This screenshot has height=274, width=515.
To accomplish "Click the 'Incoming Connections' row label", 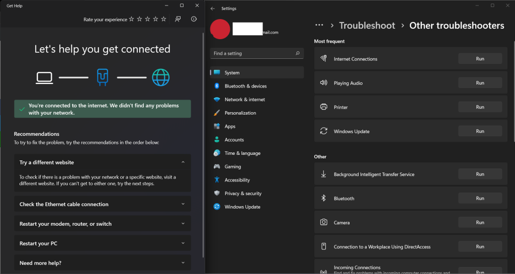I will point(357,267).
